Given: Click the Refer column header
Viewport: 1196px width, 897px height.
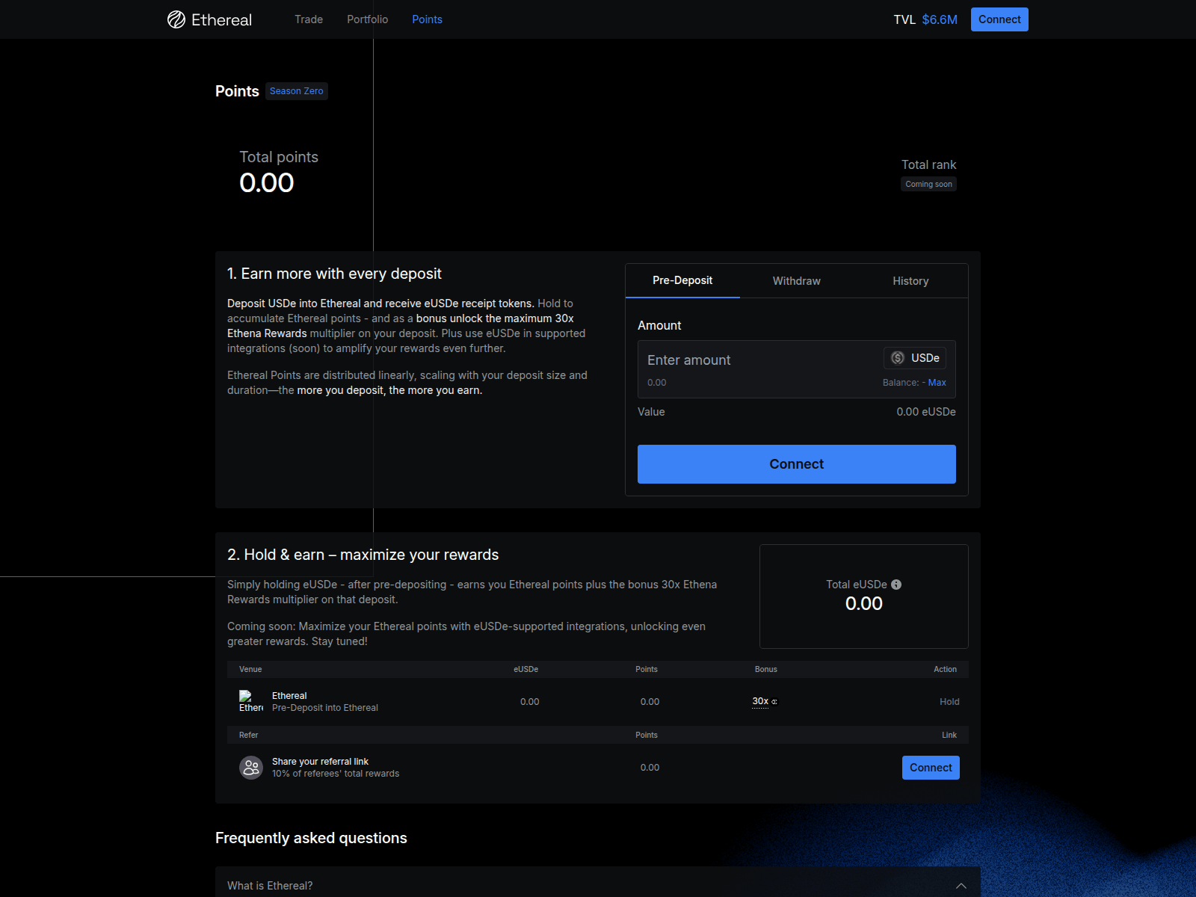Looking at the screenshot, I should coord(248,735).
